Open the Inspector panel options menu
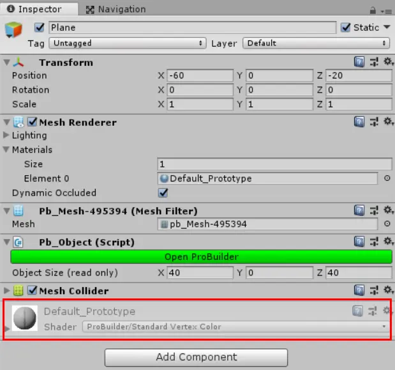 pos(386,12)
